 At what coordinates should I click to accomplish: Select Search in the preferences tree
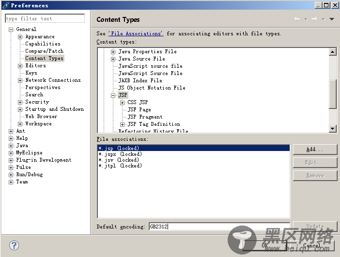34,94
